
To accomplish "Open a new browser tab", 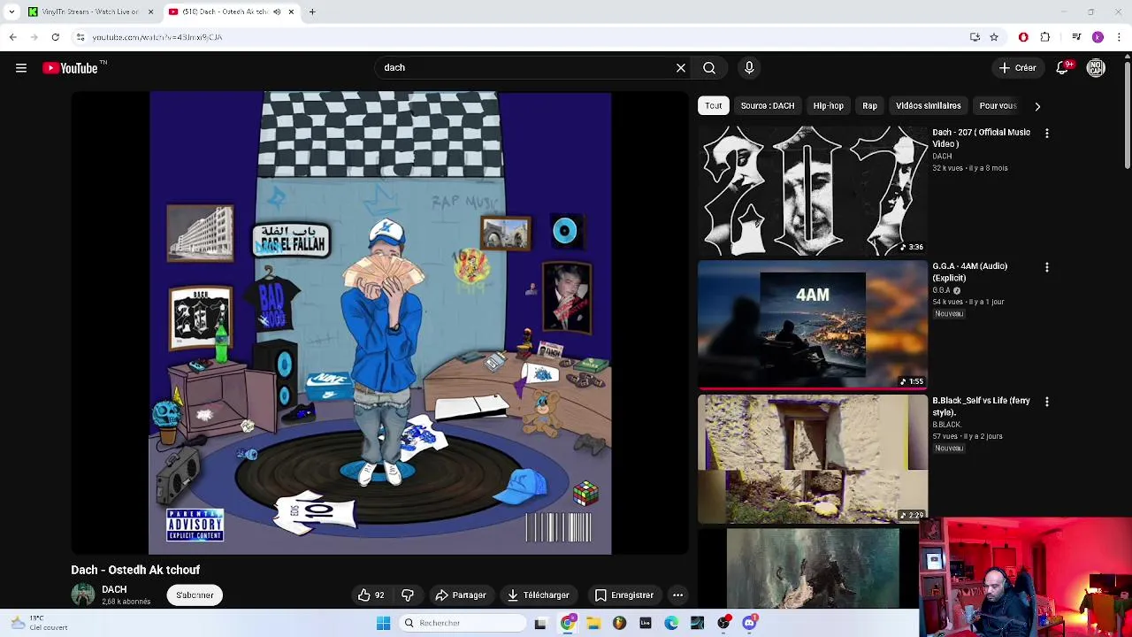I will tap(312, 12).
